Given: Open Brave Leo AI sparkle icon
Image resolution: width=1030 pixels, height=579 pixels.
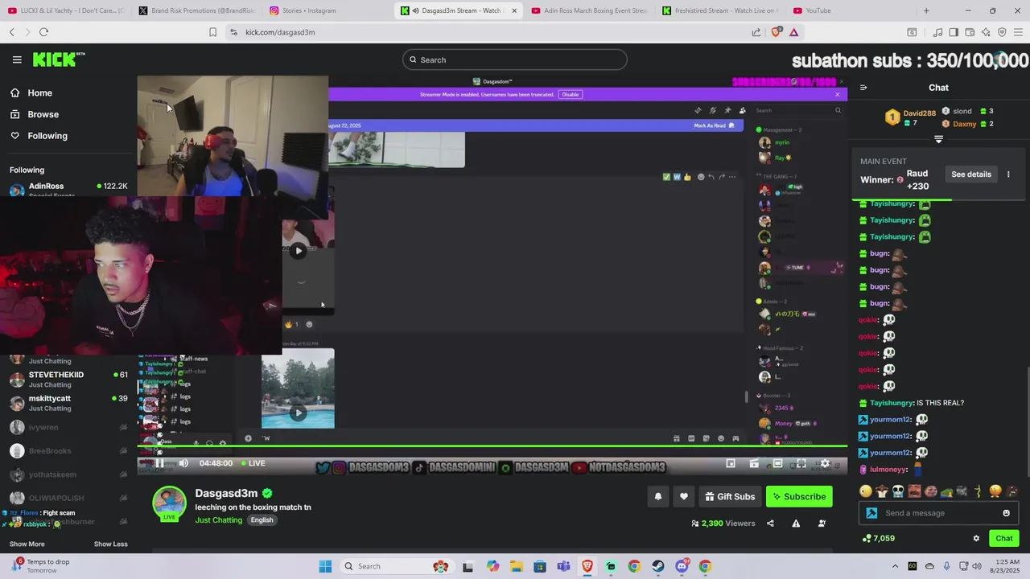Looking at the screenshot, I should [x=986, y=32].
